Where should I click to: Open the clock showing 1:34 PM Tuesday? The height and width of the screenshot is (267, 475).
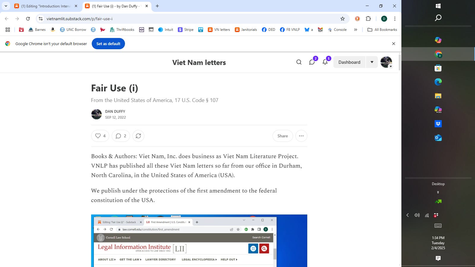tap(438, 243)
